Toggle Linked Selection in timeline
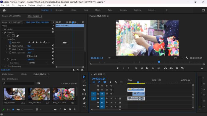The image size is (207, 116). [105, 82]
